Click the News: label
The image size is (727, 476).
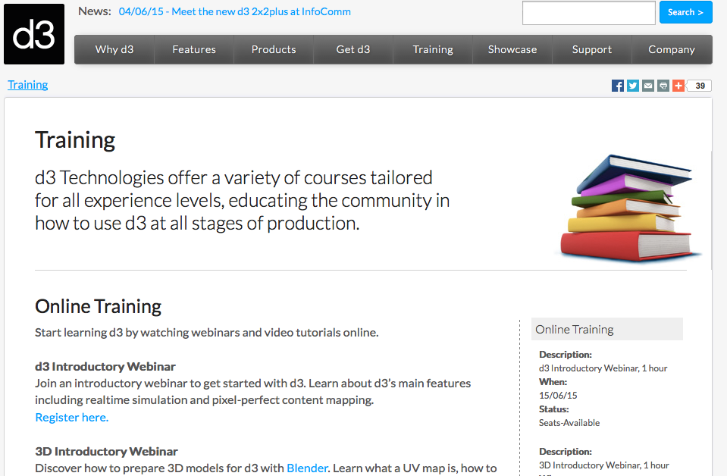pyautogui.click(x=95, y=11)
